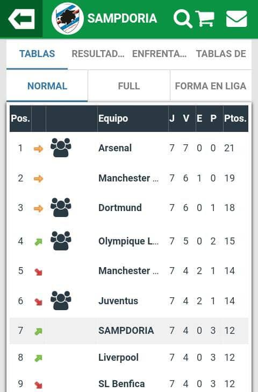
Task: Select the SAMPDORIA table row
Action: 129,331
